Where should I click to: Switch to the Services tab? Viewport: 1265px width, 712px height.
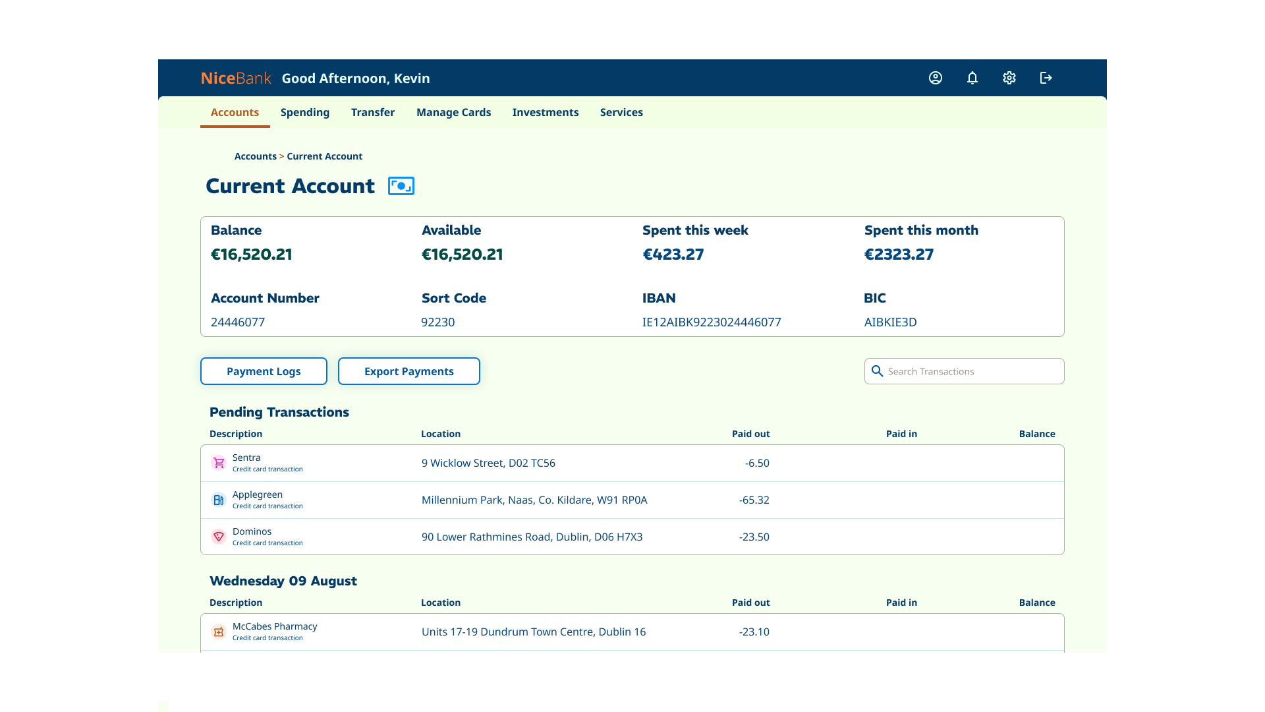(621, 112)
